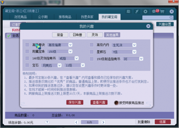Image resolution: width=179 pixels, height=128 pixels.
Task: Click the 结算 checkout button
Action: [163, 122]
